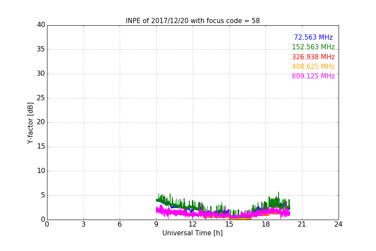This screenshot has width=376, height=251.
Task: Select the 152.563 MHz legend label
Action: click(313, 47)
